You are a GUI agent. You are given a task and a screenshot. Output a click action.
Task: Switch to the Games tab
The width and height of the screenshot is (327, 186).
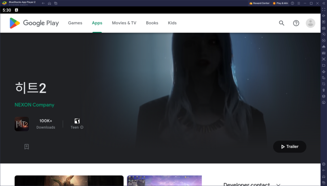click(75, 23)
